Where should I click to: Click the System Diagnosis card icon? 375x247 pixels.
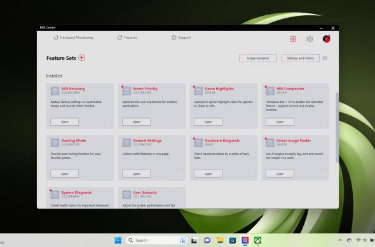(55, 194)
